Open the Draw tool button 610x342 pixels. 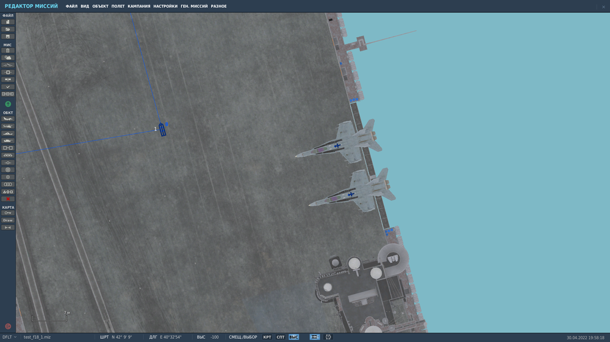point(8,220)
